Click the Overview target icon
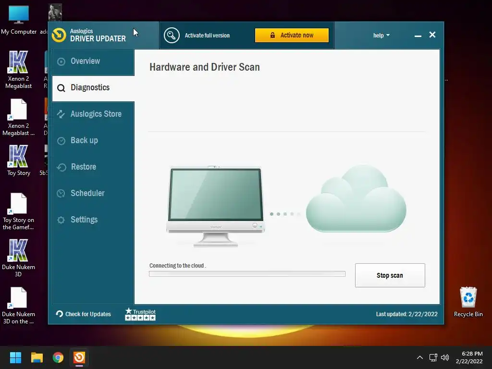The width and height of the screenshot is (492, 369). (x=61, y=61)
